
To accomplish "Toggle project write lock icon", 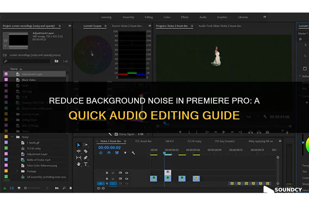I will tap(5, 188).
